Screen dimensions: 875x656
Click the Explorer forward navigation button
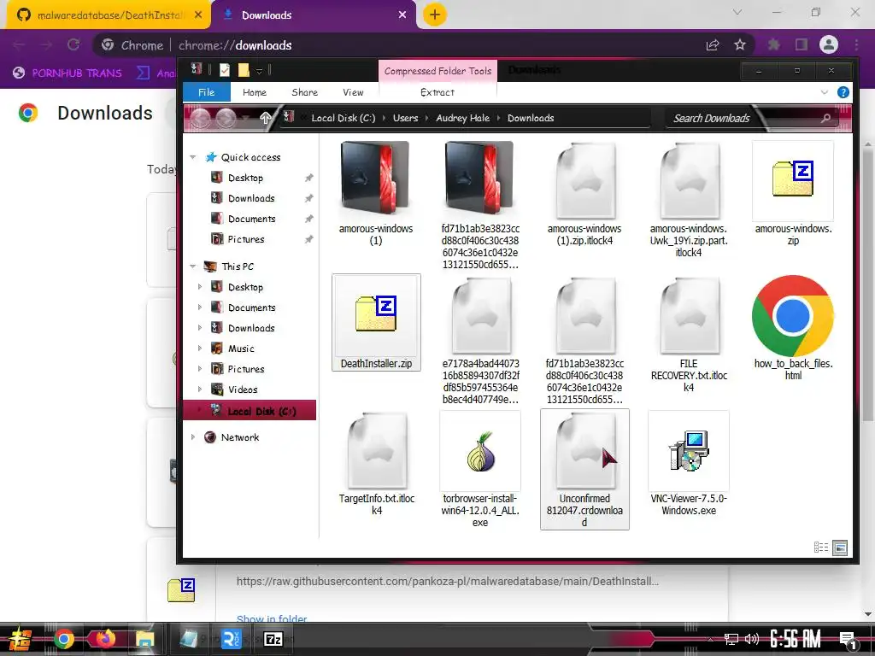coord(226,118)
